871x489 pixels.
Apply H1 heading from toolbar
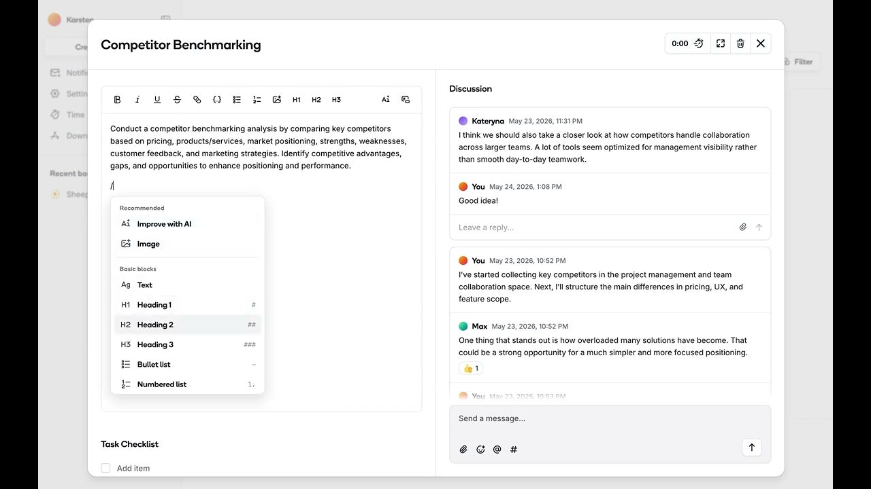click(x=297, y=100)
